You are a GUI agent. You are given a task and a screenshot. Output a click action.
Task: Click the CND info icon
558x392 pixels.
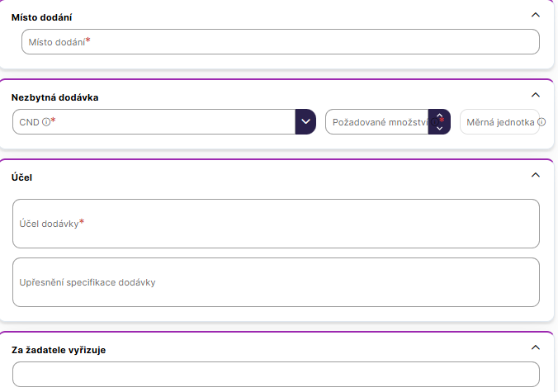(x=45, y=122)
